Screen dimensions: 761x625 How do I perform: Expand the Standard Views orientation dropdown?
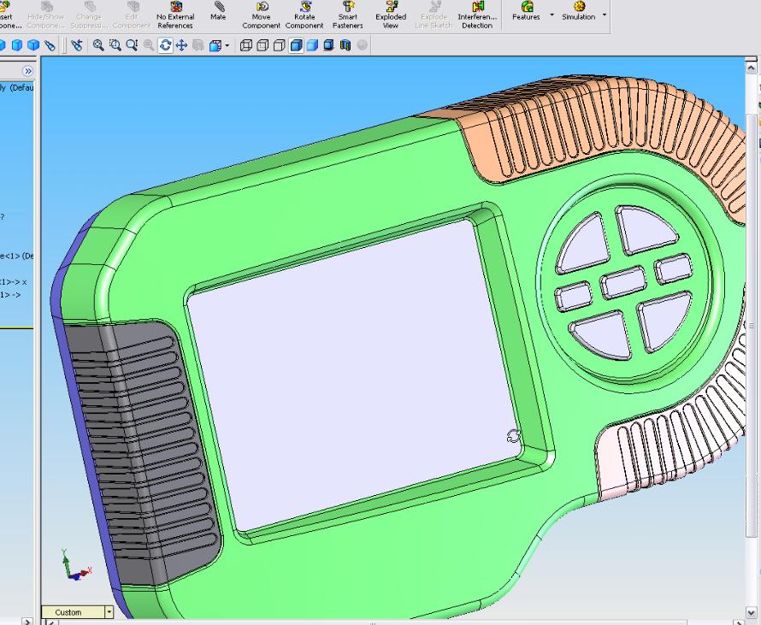pos(227,46)
